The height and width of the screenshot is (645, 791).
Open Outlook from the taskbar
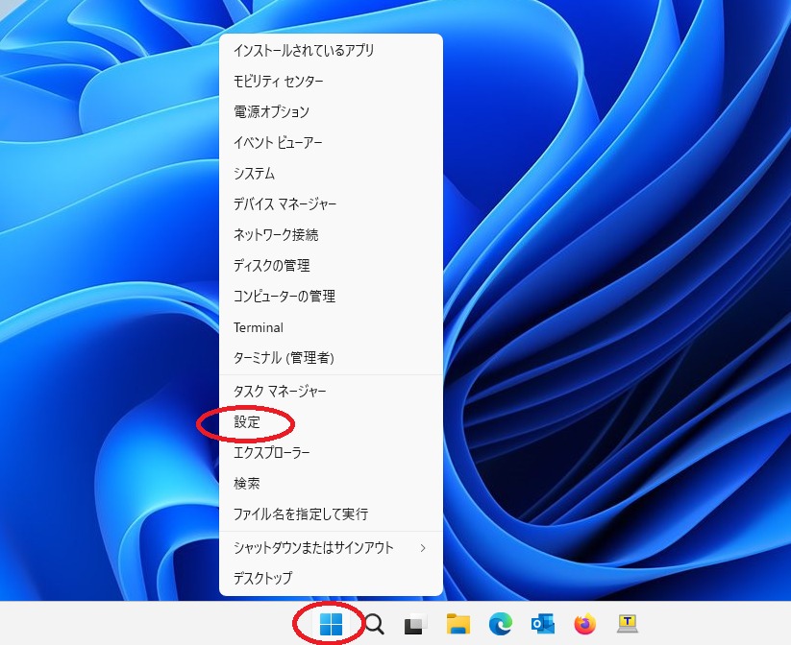pyautogui.click(x=543, y=624)
